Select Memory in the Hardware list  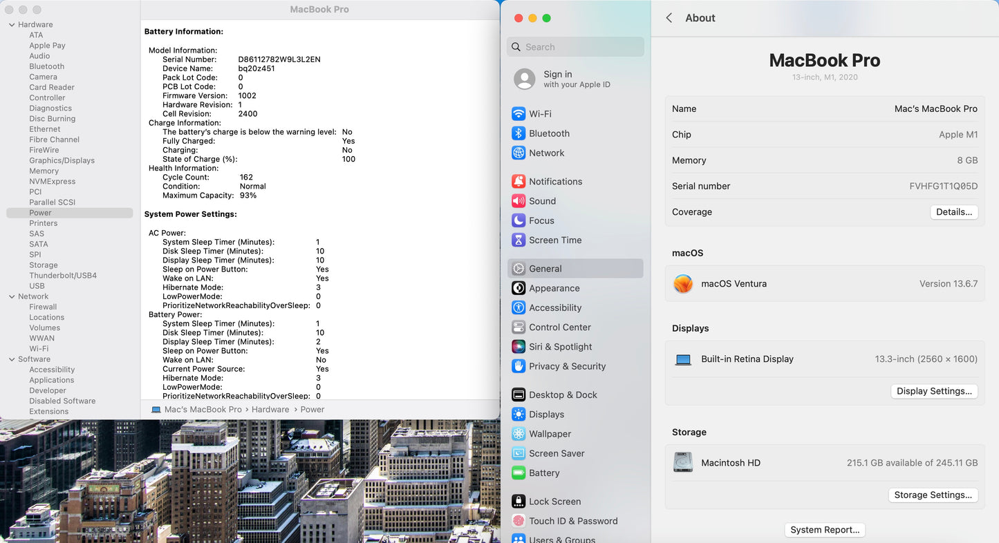pos(44,171)
